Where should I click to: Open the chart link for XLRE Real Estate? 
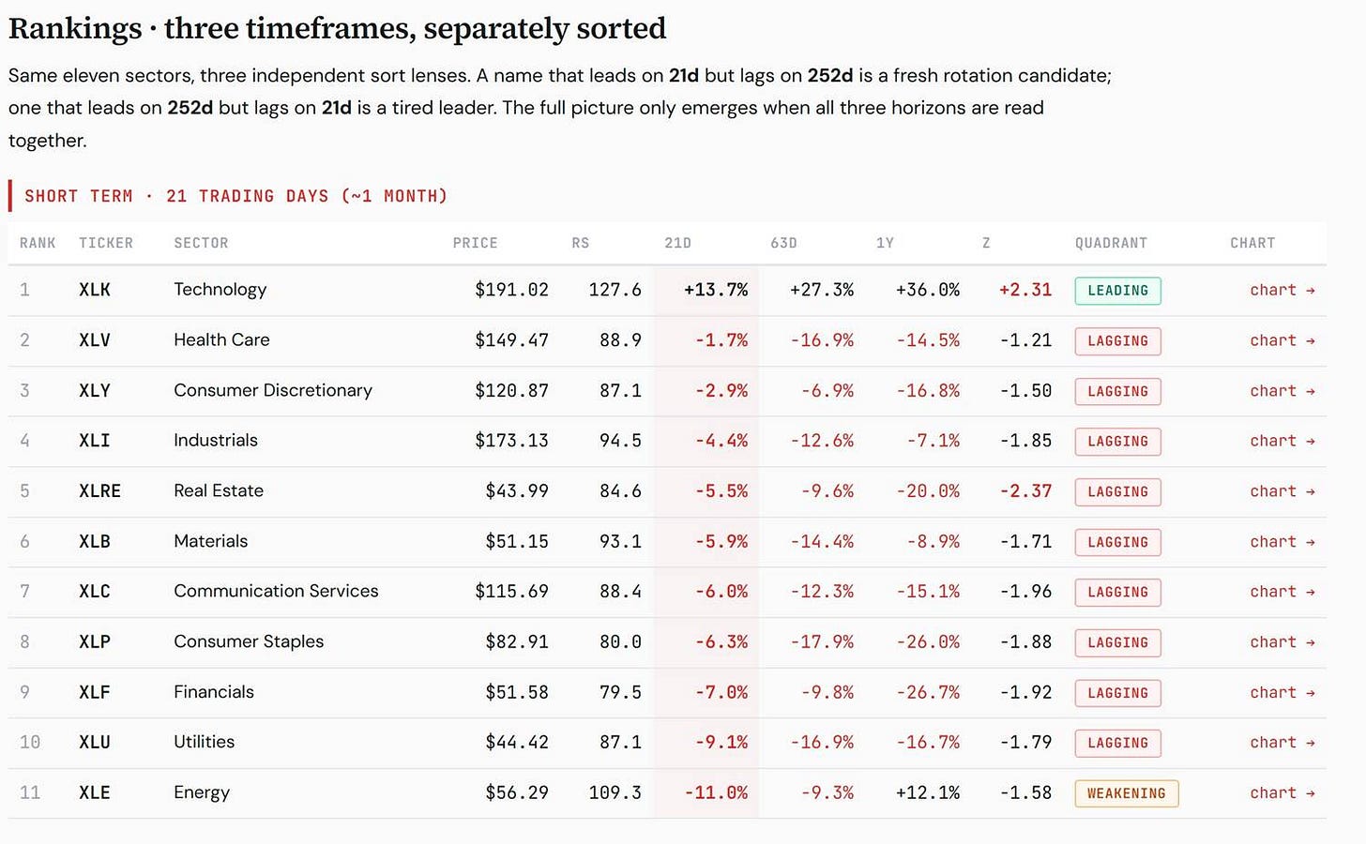pyautogui.click(x=1282, y=491)
